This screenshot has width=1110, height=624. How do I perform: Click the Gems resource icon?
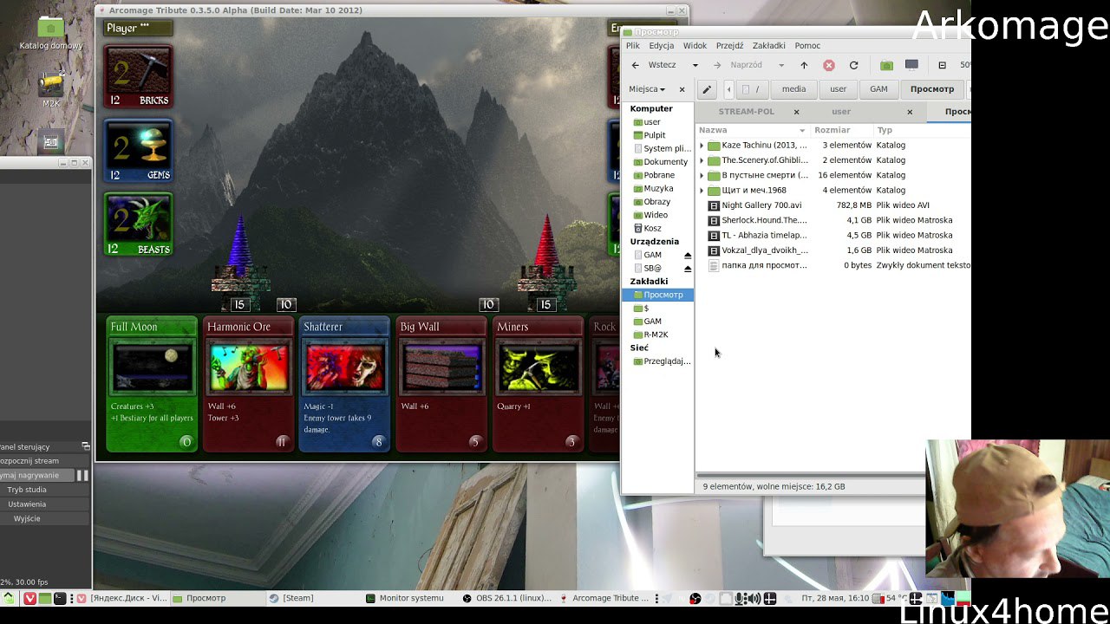139,150
